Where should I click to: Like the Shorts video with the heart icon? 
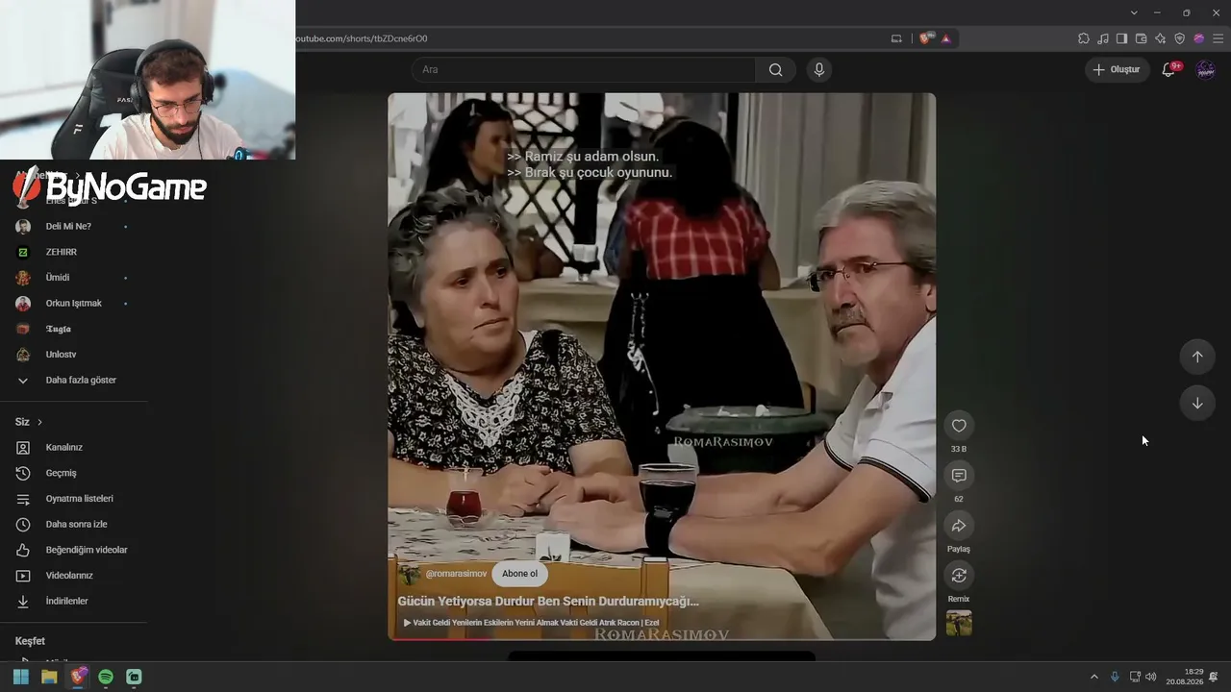tap(959, 426)
